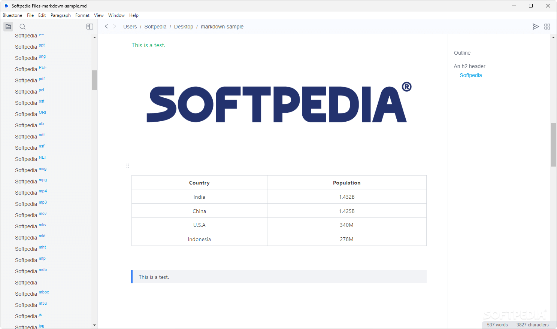557x329 pixels.
Task: Open the grid view icon
Action: click(x=547, y=27)
